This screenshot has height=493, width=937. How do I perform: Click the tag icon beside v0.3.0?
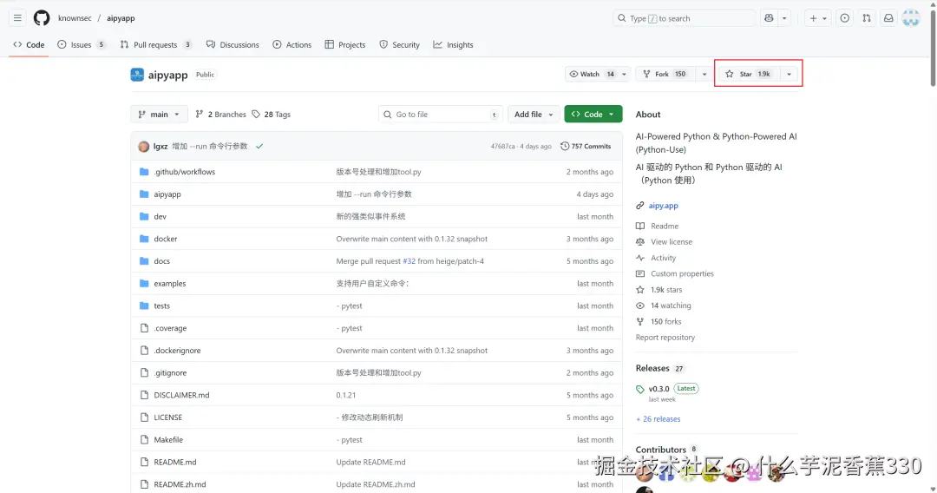(640, 390)
